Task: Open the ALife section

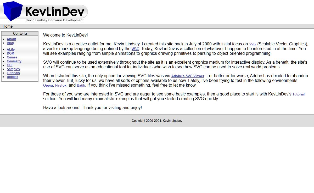Action: (11, 50)
